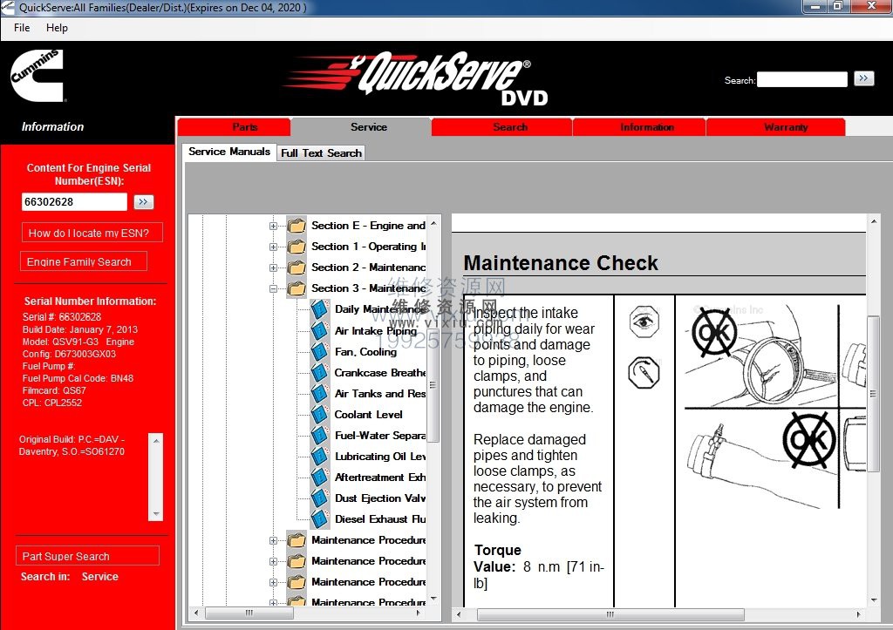Go to the red Search tab
The image size is (893, 630).
501,127
